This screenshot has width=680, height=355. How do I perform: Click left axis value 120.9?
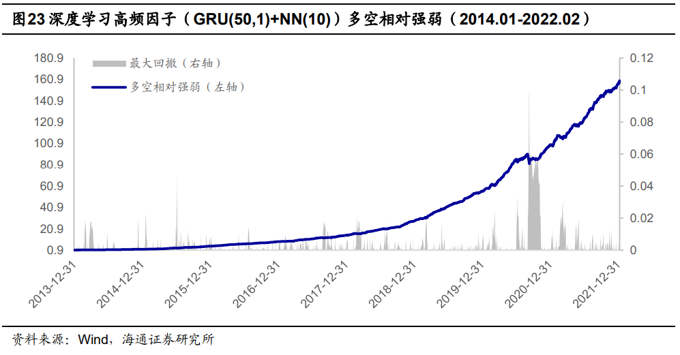48,122
